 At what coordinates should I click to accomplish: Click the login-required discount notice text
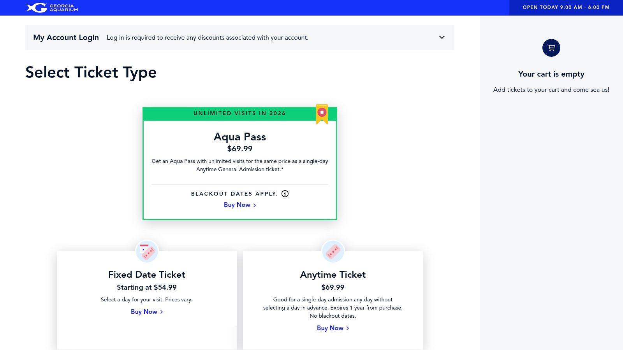coord(207,38)
